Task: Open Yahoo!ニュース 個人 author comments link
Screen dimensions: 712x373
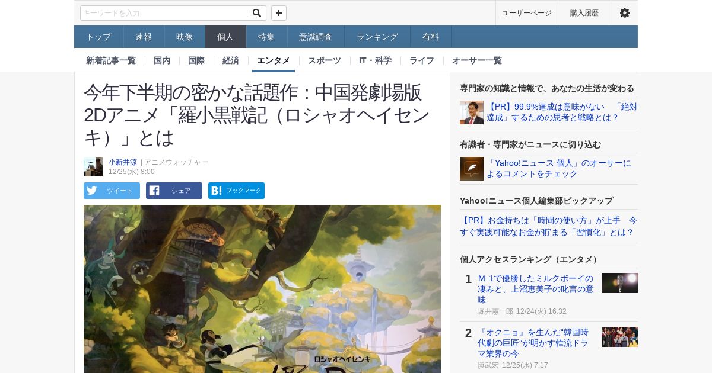Action: pyautogui.click(x=558, y=169)
